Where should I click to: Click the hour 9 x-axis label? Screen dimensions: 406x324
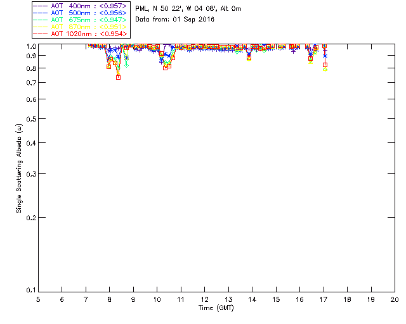[133, 299]
